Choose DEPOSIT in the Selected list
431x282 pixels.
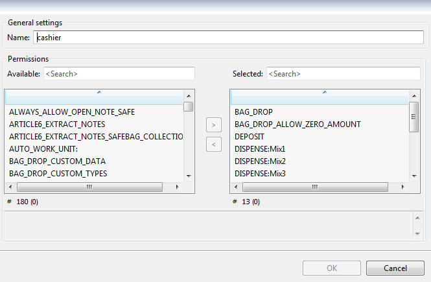click(x=250, y=137)
